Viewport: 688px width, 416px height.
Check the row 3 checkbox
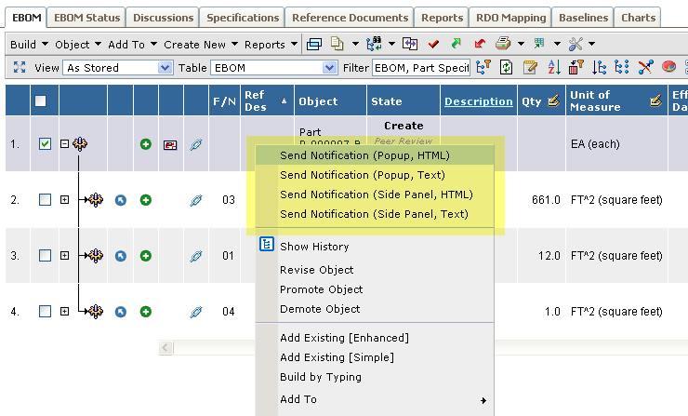(45, 256)
